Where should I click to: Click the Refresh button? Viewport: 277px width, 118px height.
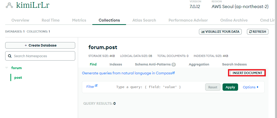coord(258,32)
